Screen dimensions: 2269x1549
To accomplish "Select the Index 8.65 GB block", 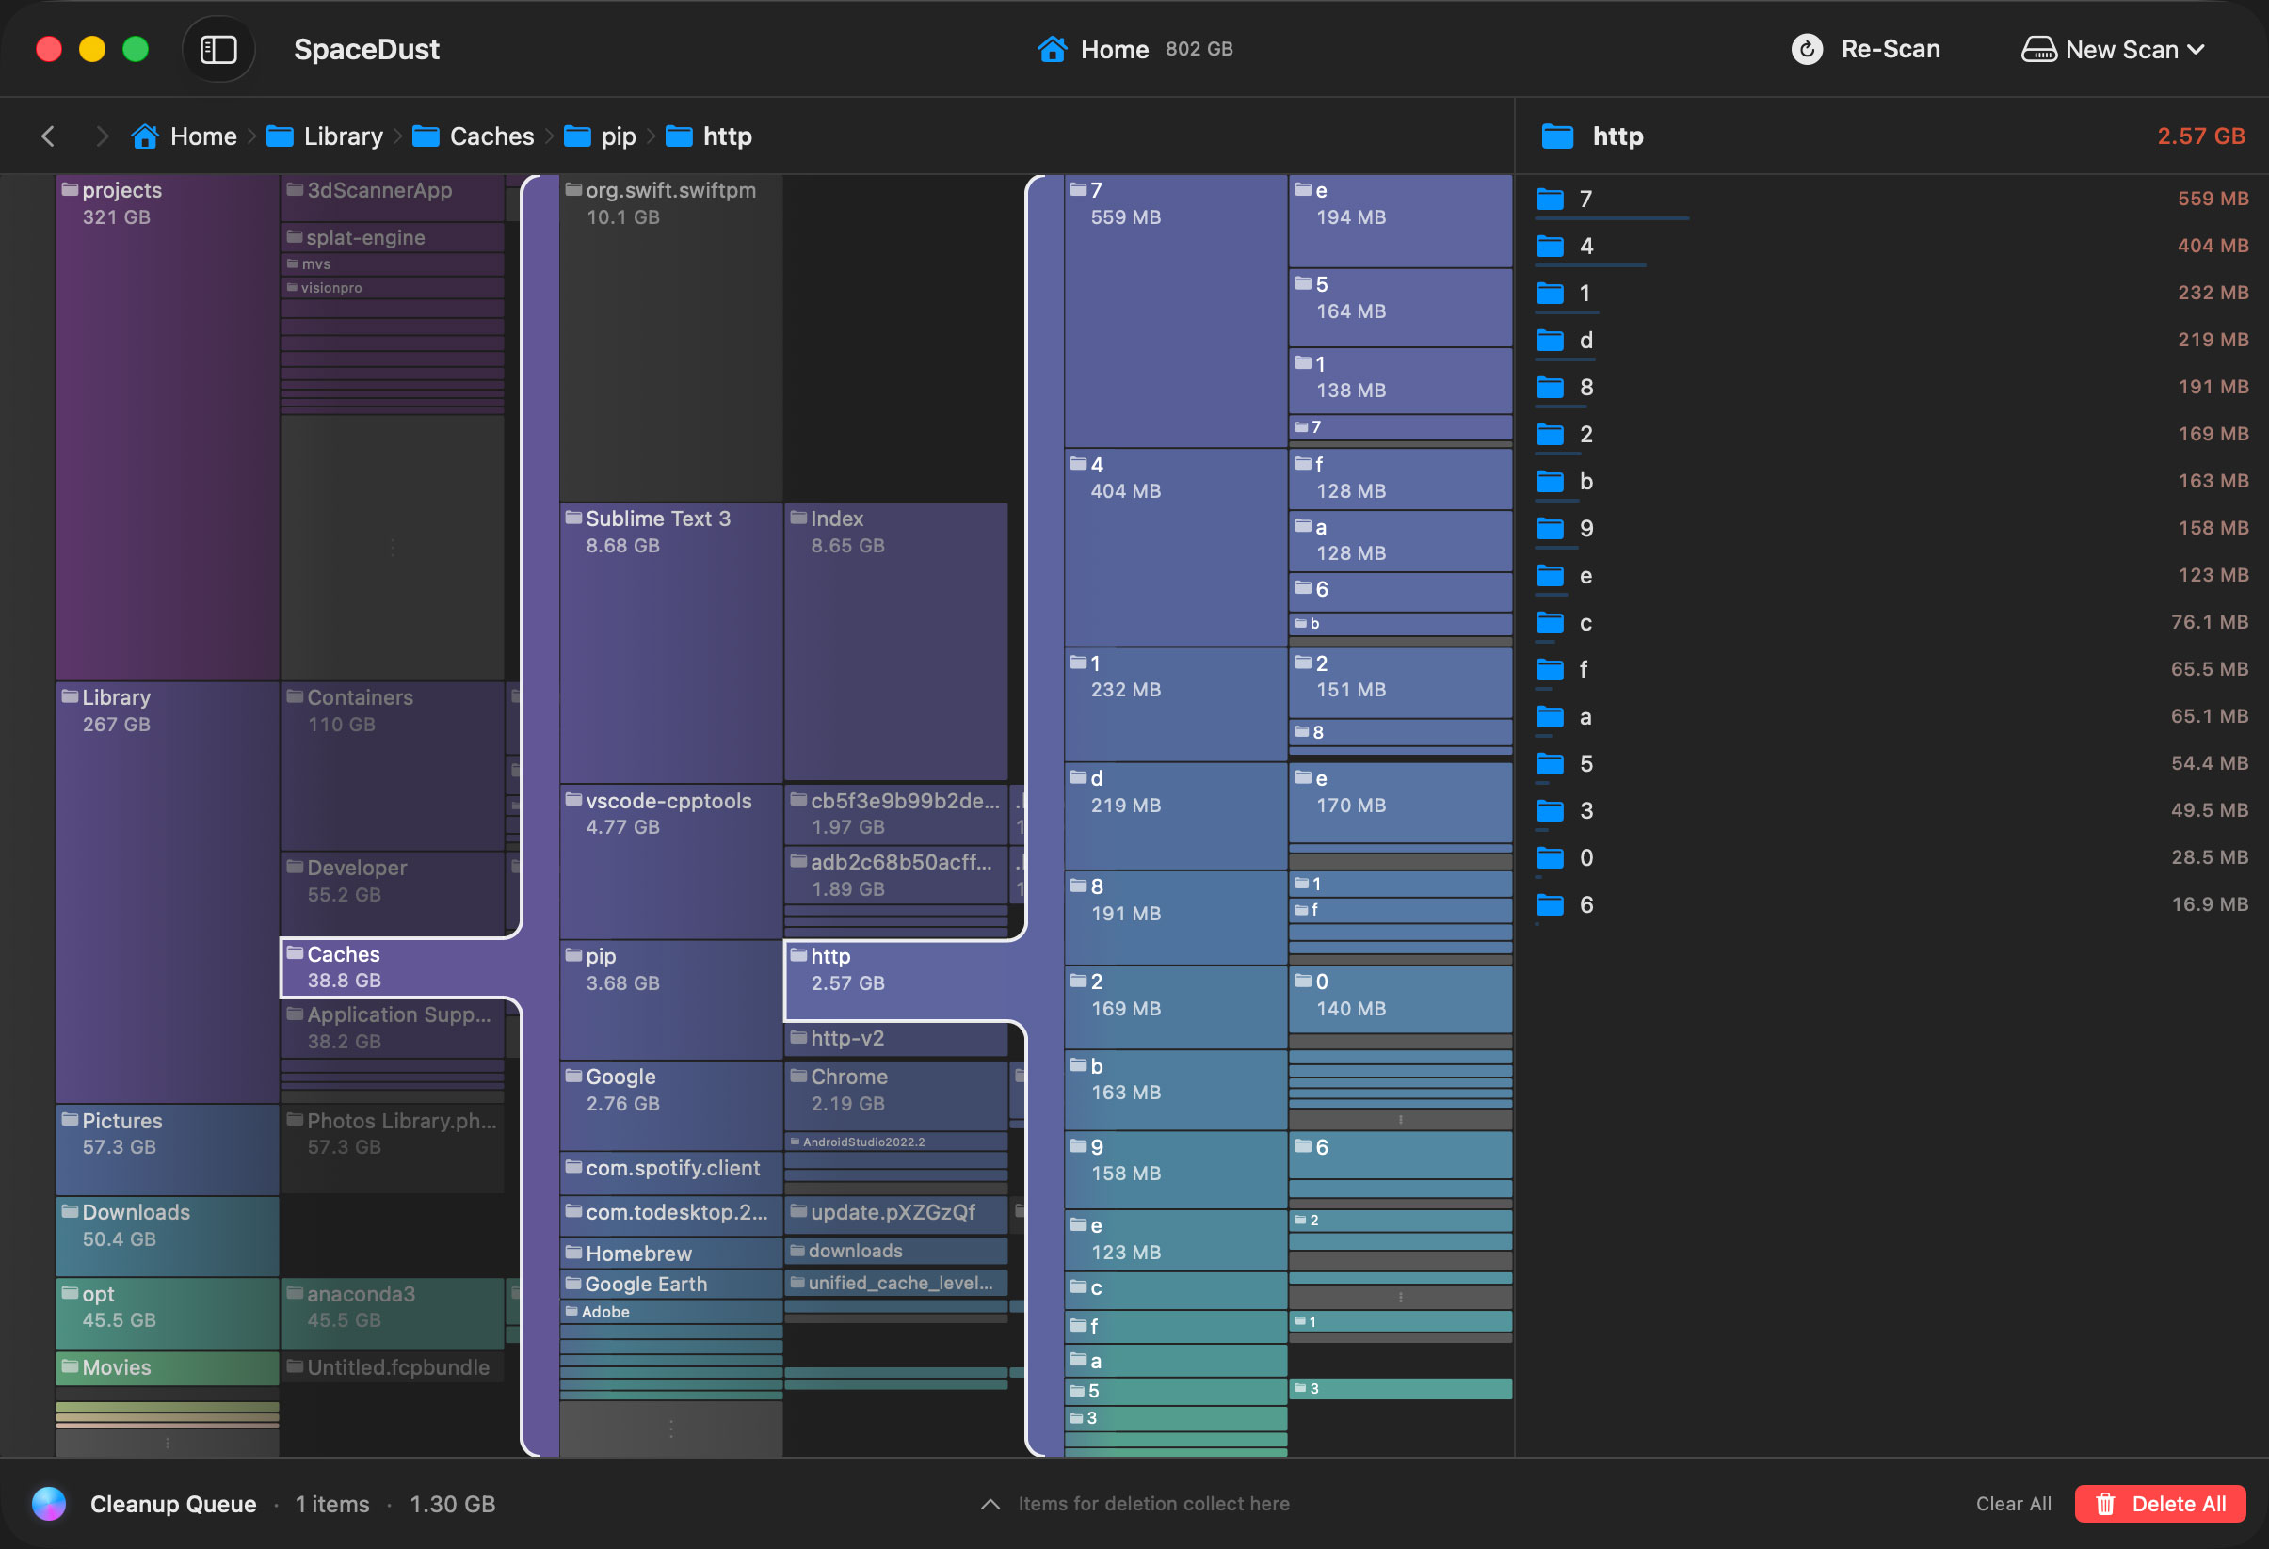I will coord(895,642).
